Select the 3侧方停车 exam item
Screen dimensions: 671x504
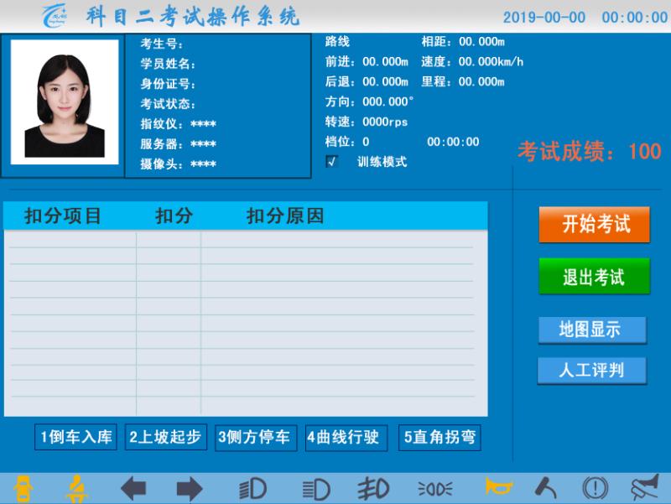254,437
